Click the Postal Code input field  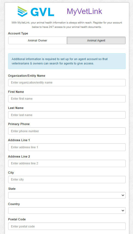(67, 226)
